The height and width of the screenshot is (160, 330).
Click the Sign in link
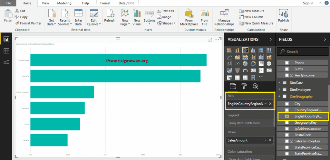coord(308,3)
